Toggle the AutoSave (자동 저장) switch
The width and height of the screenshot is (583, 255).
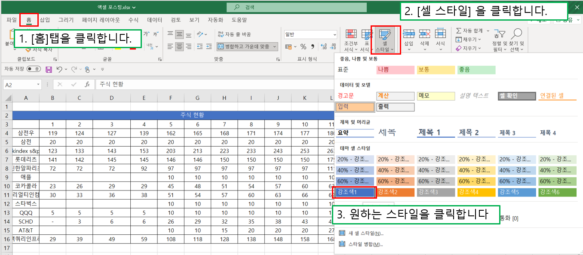point(34,69)
